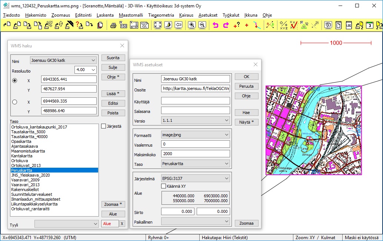Close the WMS asetukset dialog
The height and width of the screenshot is (241, 383).
[x=256, y=64]
